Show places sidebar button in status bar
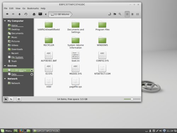The image size is (177, 133). click(x=6, y=99)
